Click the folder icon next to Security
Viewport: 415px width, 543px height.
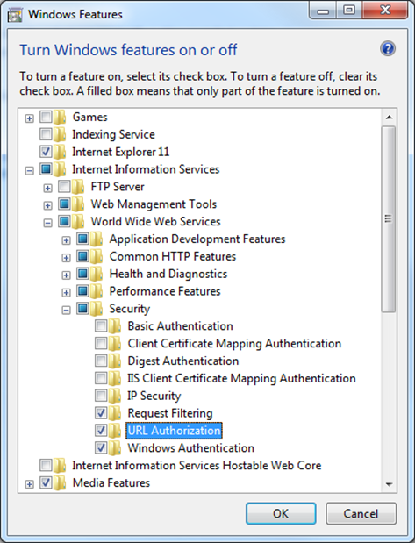(x=97, y=309)
